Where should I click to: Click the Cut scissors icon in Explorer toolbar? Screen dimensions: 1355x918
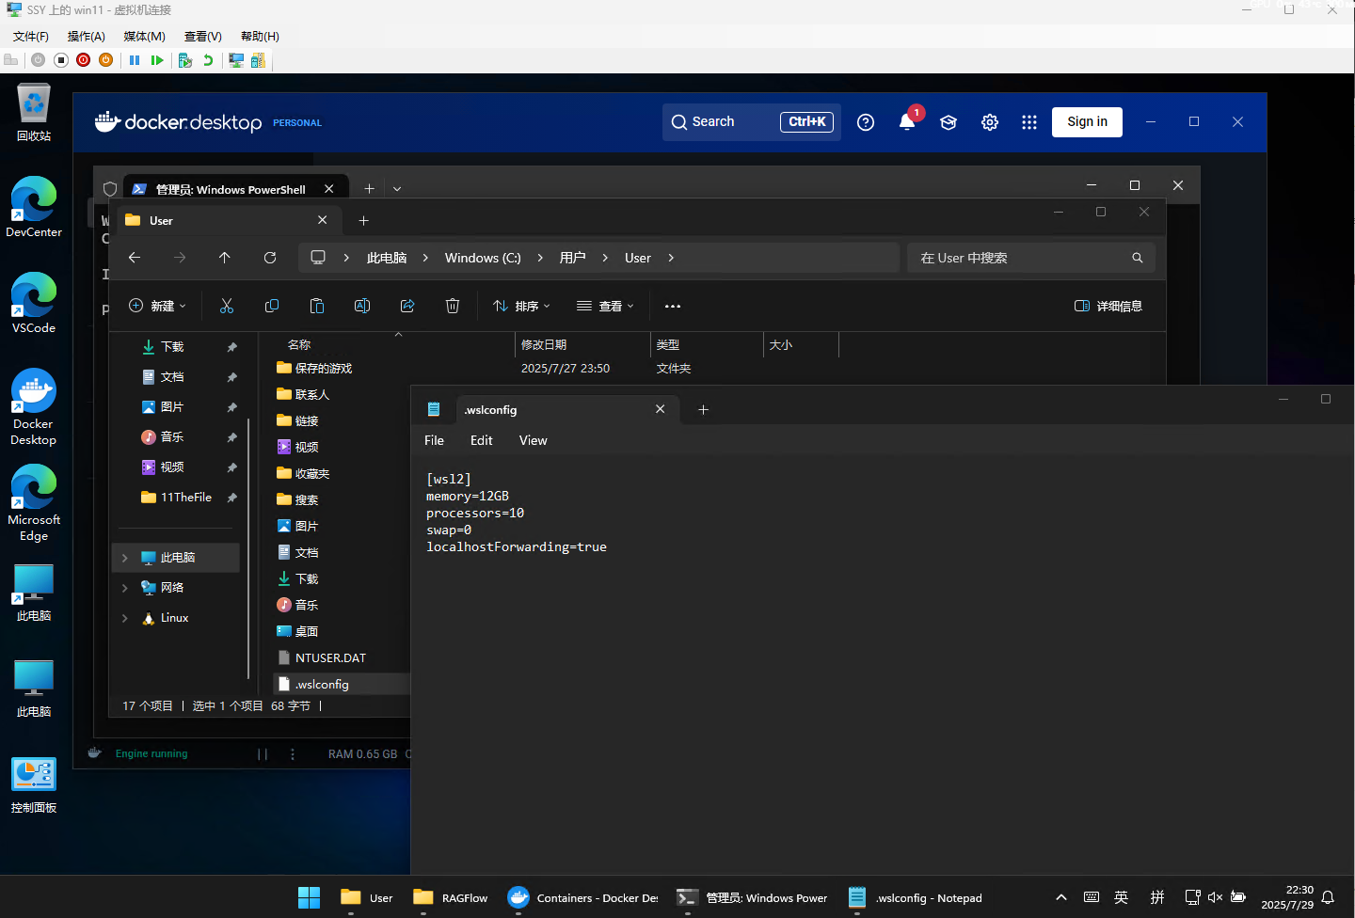tap(227, 306)
